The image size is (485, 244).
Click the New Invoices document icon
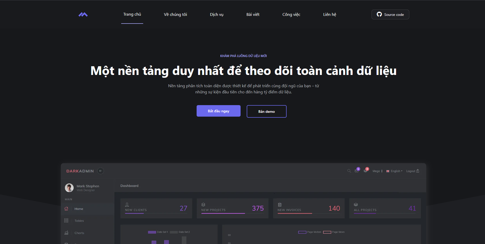pos(280,205)
